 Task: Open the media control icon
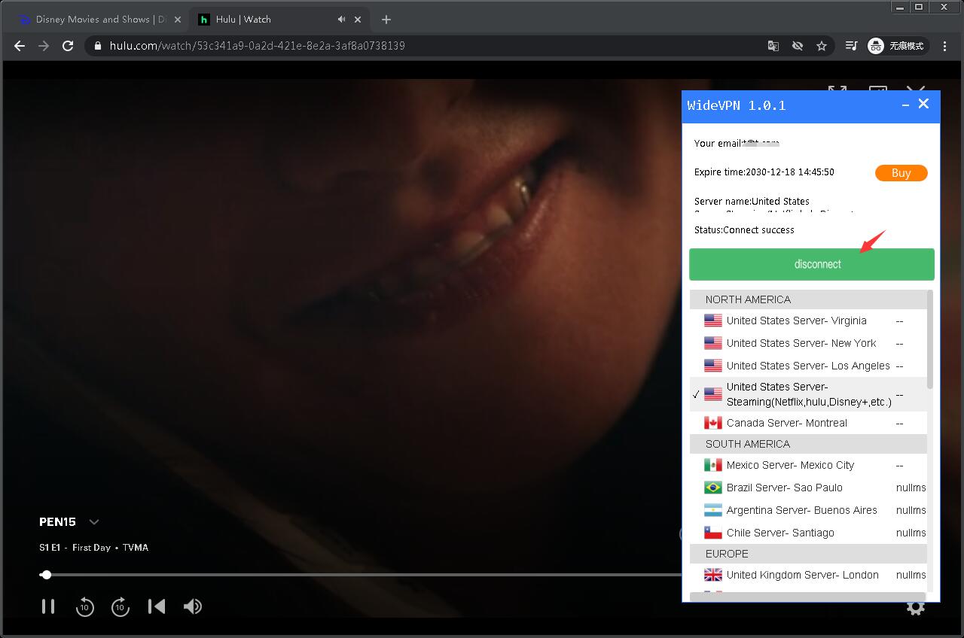(x=852, y=46)
